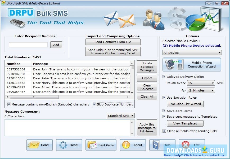The image size is (230, 159).
Task: Click the message composer scroll-down arrow
Action: (x=132, y=134)
